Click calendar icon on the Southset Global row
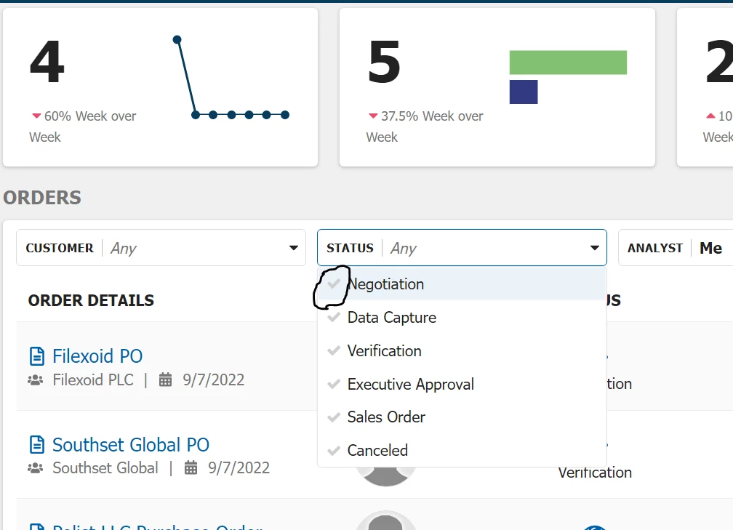Image resolution: width=733 pixels, height=530 pixels. (x=191, y=467)
